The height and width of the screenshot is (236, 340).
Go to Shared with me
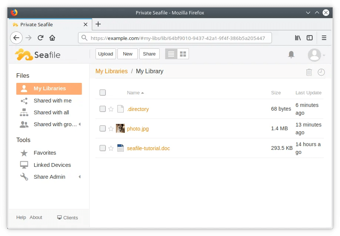pos(52,101)
